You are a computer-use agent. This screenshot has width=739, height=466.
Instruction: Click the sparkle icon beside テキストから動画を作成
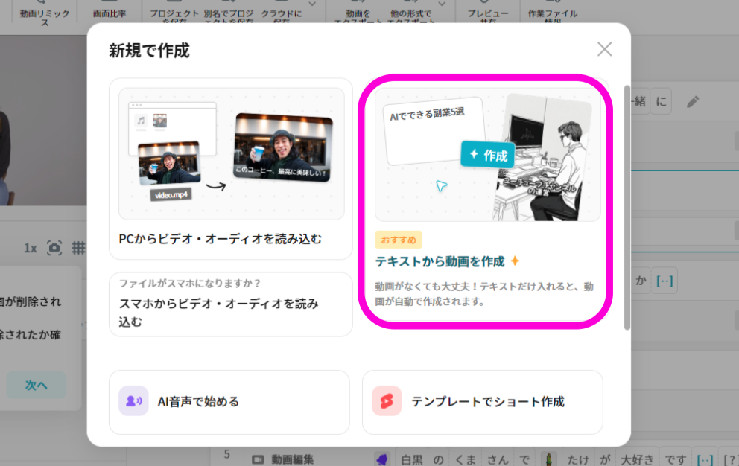(515, 261)
